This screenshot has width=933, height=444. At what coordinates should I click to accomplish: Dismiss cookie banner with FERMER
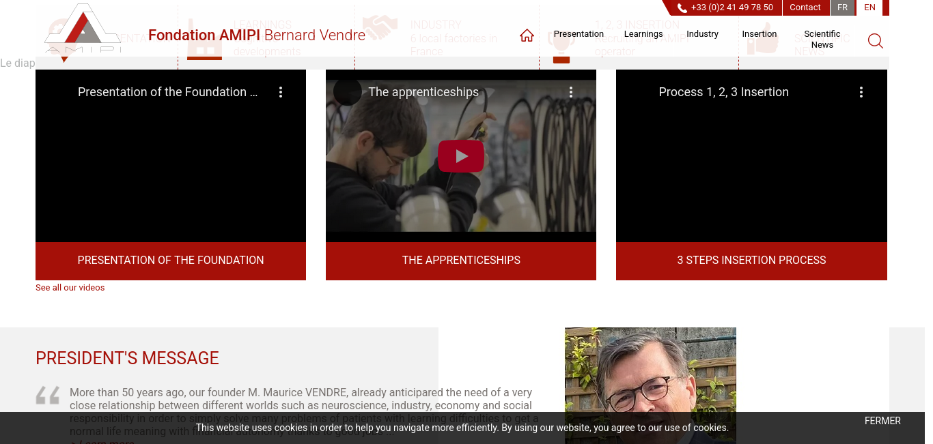882,421
